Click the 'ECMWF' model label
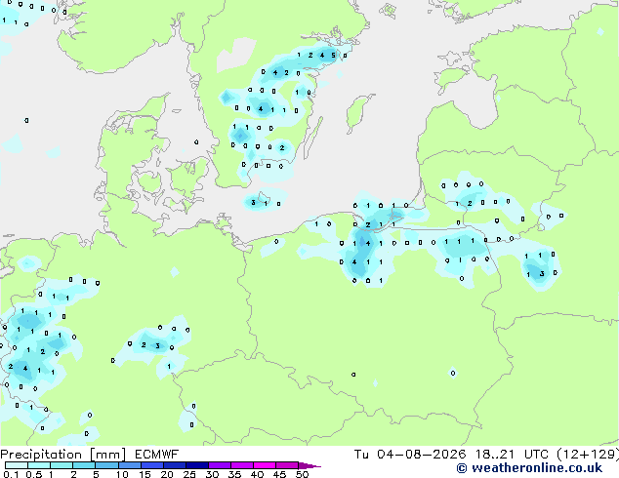 (156, 455)
